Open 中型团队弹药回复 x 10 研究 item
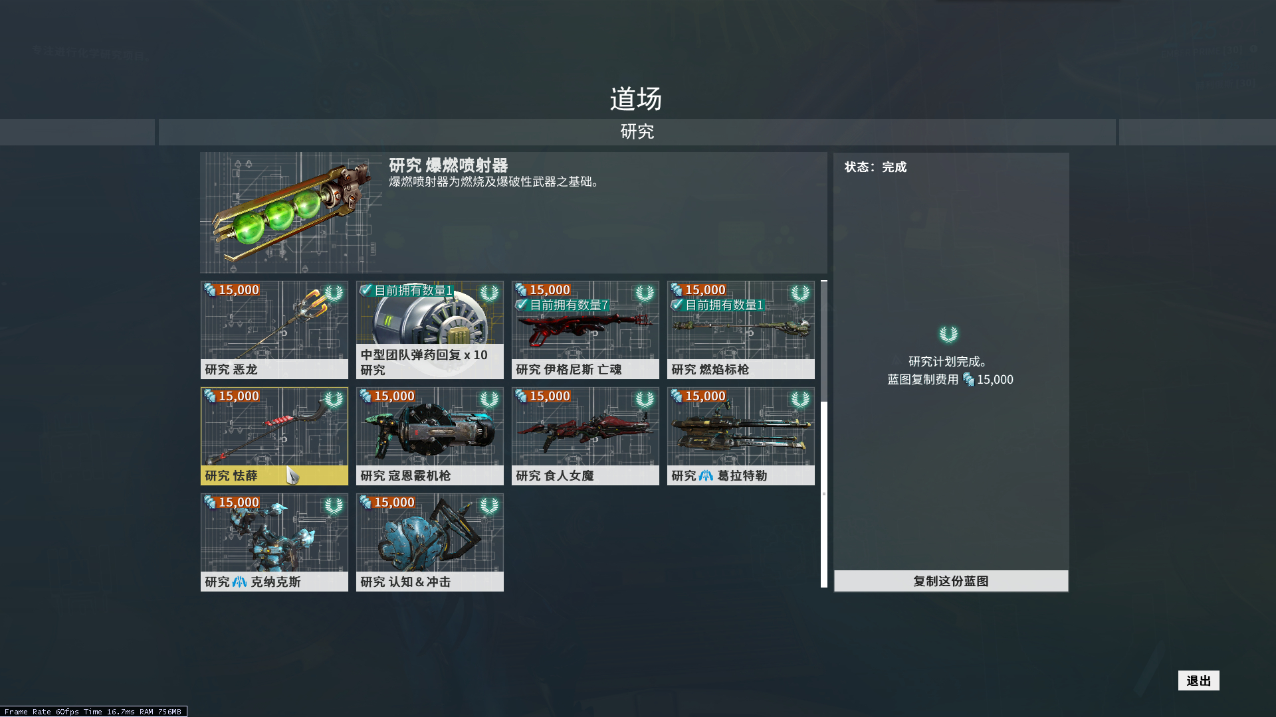This screenshot has width=1276, height=717. tap(429, 329)
